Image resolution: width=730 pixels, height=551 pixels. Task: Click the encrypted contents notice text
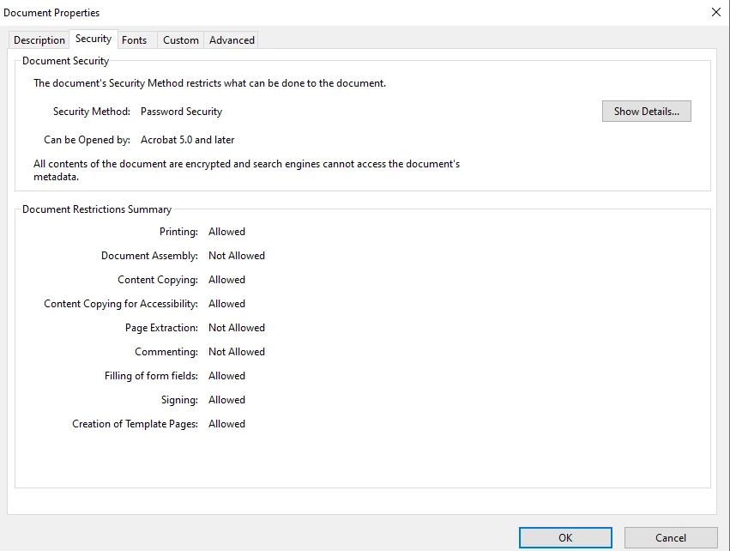pos(246,171)
